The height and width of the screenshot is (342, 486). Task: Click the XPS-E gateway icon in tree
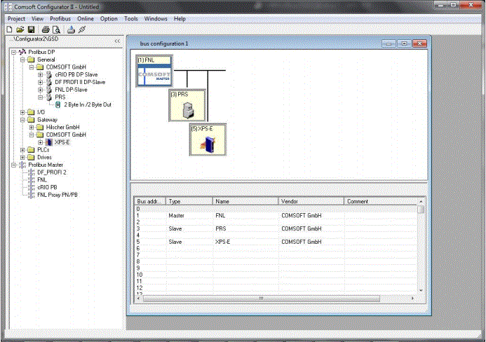coord(49,142)
